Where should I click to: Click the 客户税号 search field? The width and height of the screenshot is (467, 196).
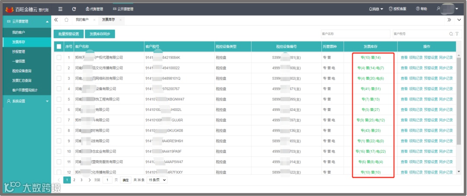pos(420,34)
